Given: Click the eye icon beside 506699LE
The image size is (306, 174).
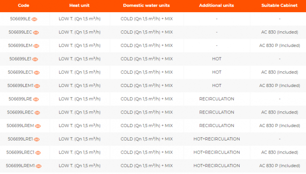Looking at the screenshot, I should point(35,19).
